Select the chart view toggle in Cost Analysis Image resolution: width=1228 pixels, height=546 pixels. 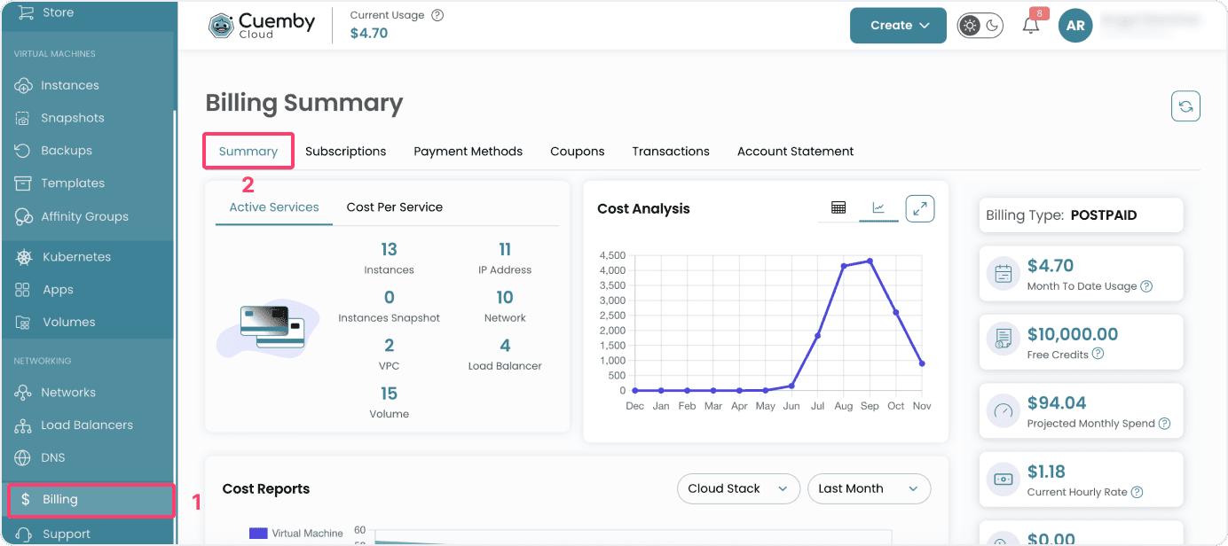pos(878,208)
